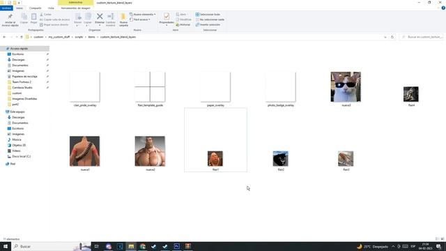Click Seleccionar todo
This screenshot has width=446, height=251.
pos(208,14)
